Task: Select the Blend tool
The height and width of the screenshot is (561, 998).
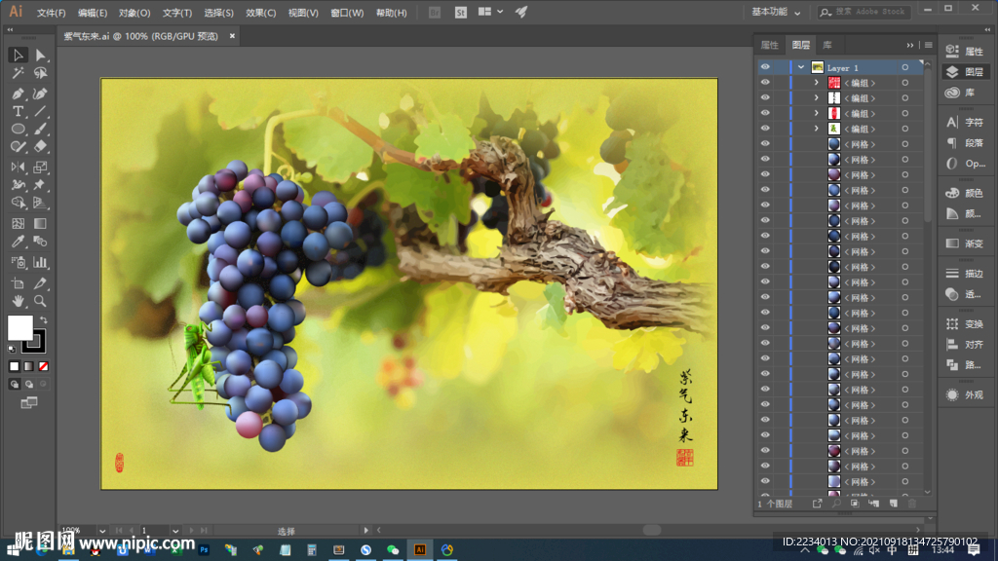Action: pyautogui.click(x=40, y=242)
